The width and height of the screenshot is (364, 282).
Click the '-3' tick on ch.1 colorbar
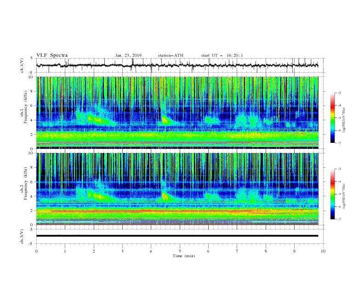point(339,93)
